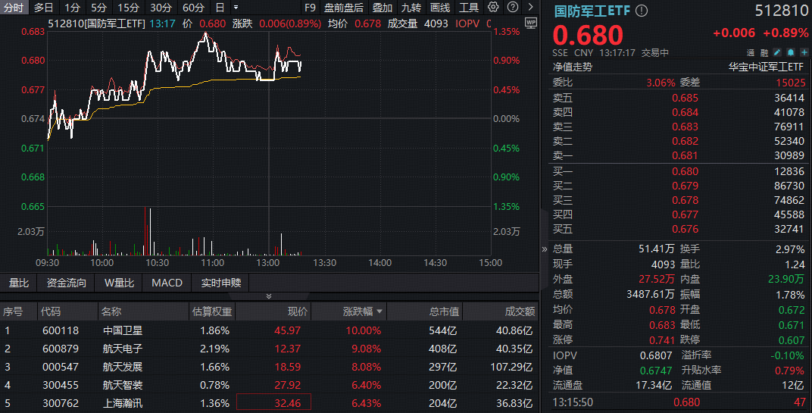Collapse panel with double chevron below indicators
This screenshot has height=413, width=812.
click(269, 296)
